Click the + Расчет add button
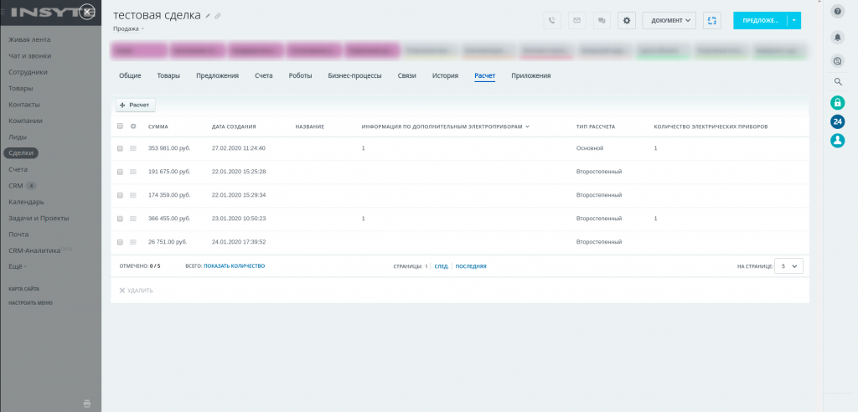 [x=135, y=105]
